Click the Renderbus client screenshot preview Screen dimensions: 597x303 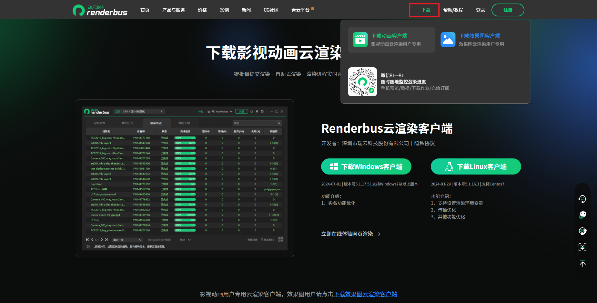click(x=185, y=178)
